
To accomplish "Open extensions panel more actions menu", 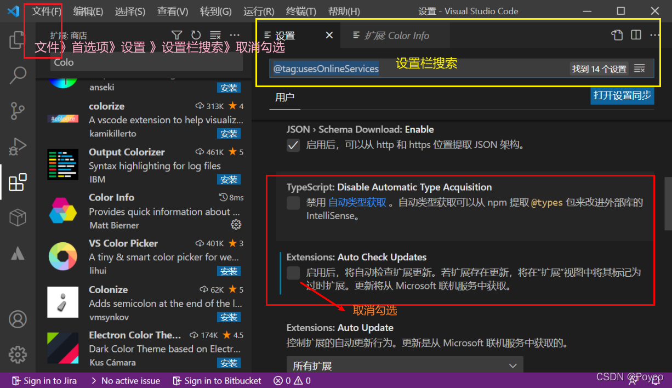I will click(x=235, y=35).
